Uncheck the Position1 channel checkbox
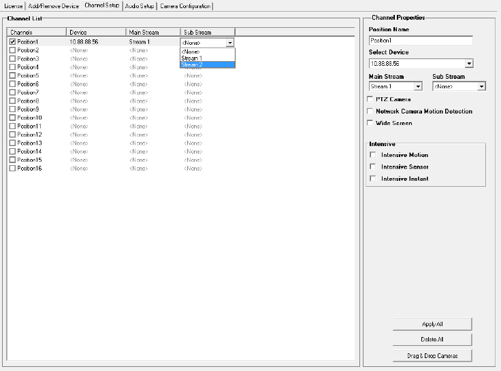501x371 pixels. coord(12,42)
